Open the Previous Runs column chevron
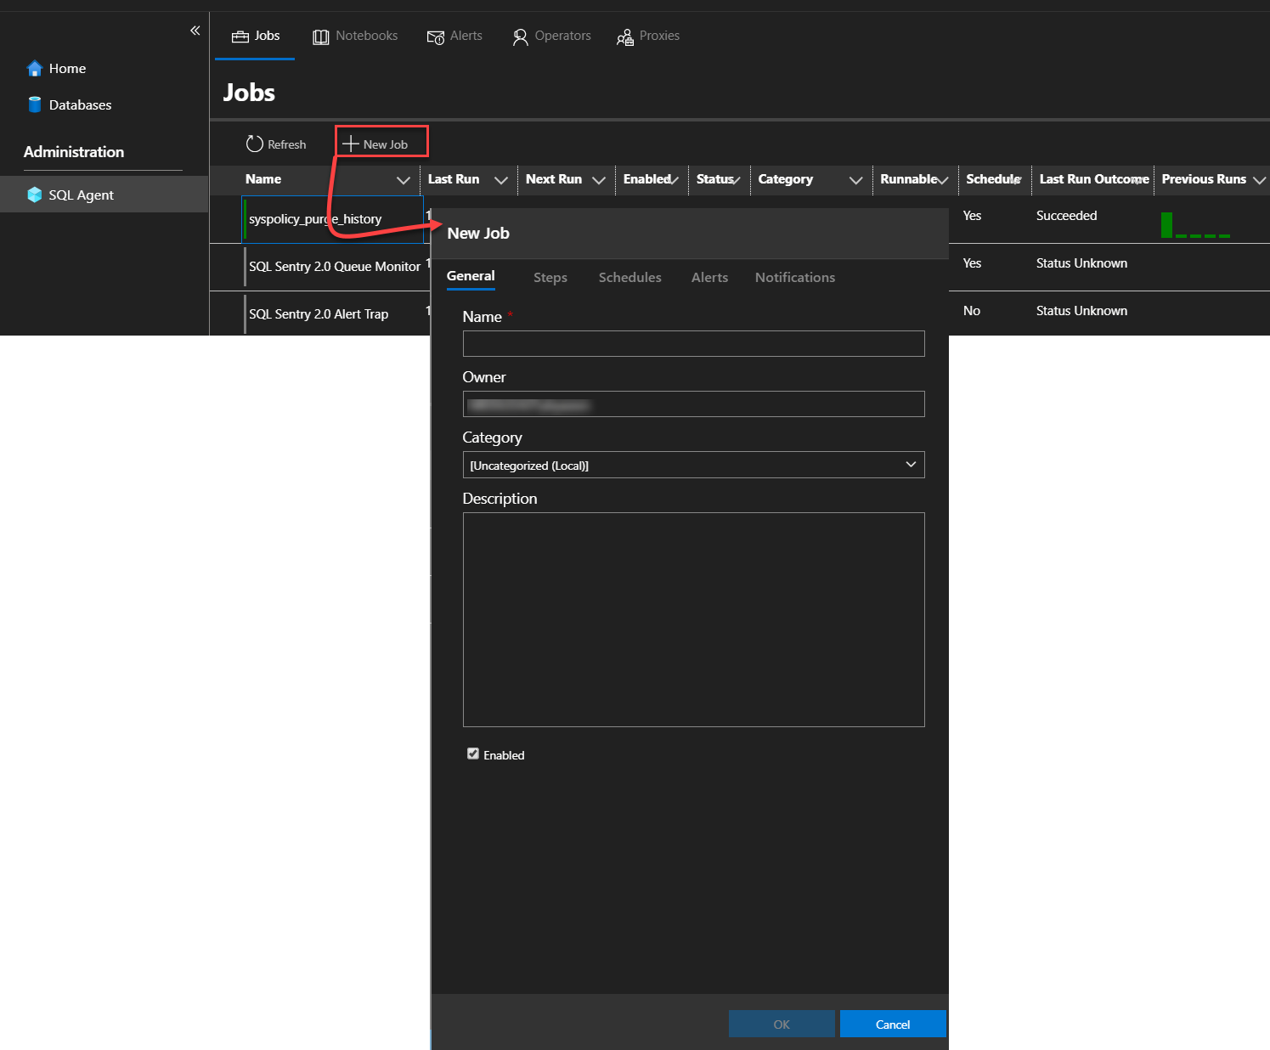1270x1050 pixels. pos(1259,180)
